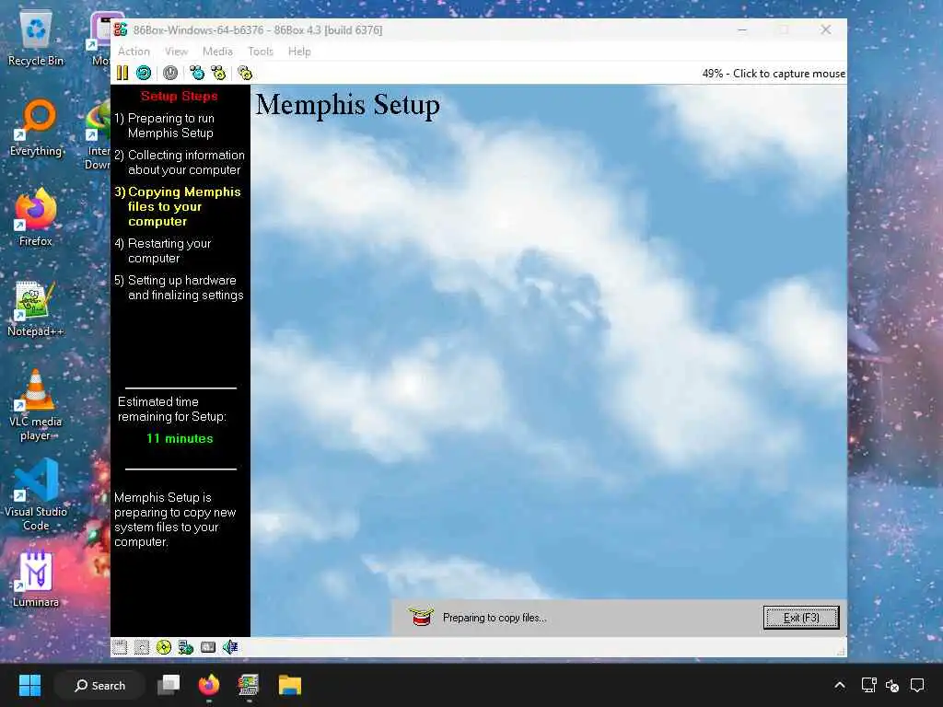Open the Help menu
Screen dimensions: 943x707
coord(299,52)
